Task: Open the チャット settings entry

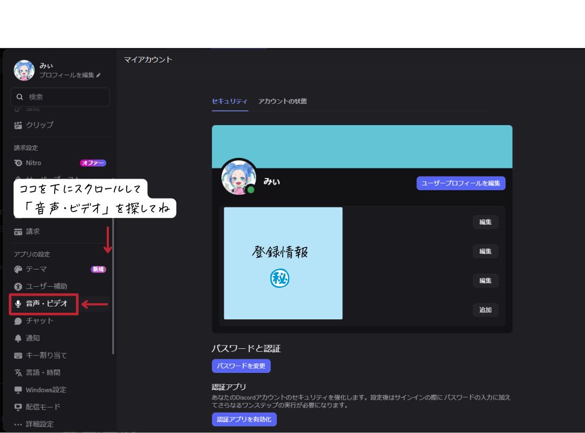Action: (x=38, y=320)
